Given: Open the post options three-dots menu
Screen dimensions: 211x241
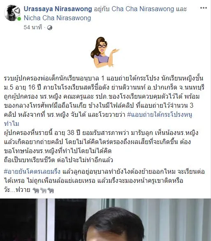Looking at the screenshot, I should pyautogui.click(x=203, y=8).
